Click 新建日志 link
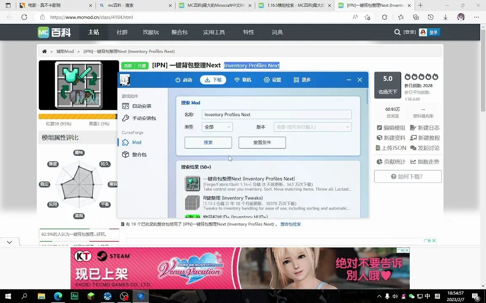The height and width of the screenshot is (303, 486). [x=425, y=128]
